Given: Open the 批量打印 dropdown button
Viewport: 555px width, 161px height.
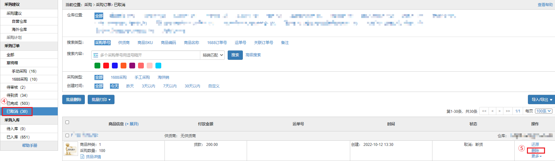Looking at the screenshot, I should pyautogui.click(x=101, y=100).
